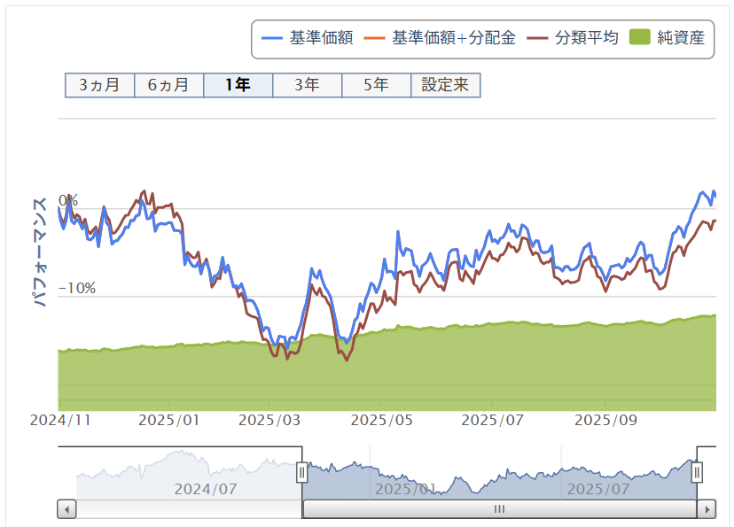Switch chart range to 3年
This screenshot has height=527, width=734.
coord(307,85)
